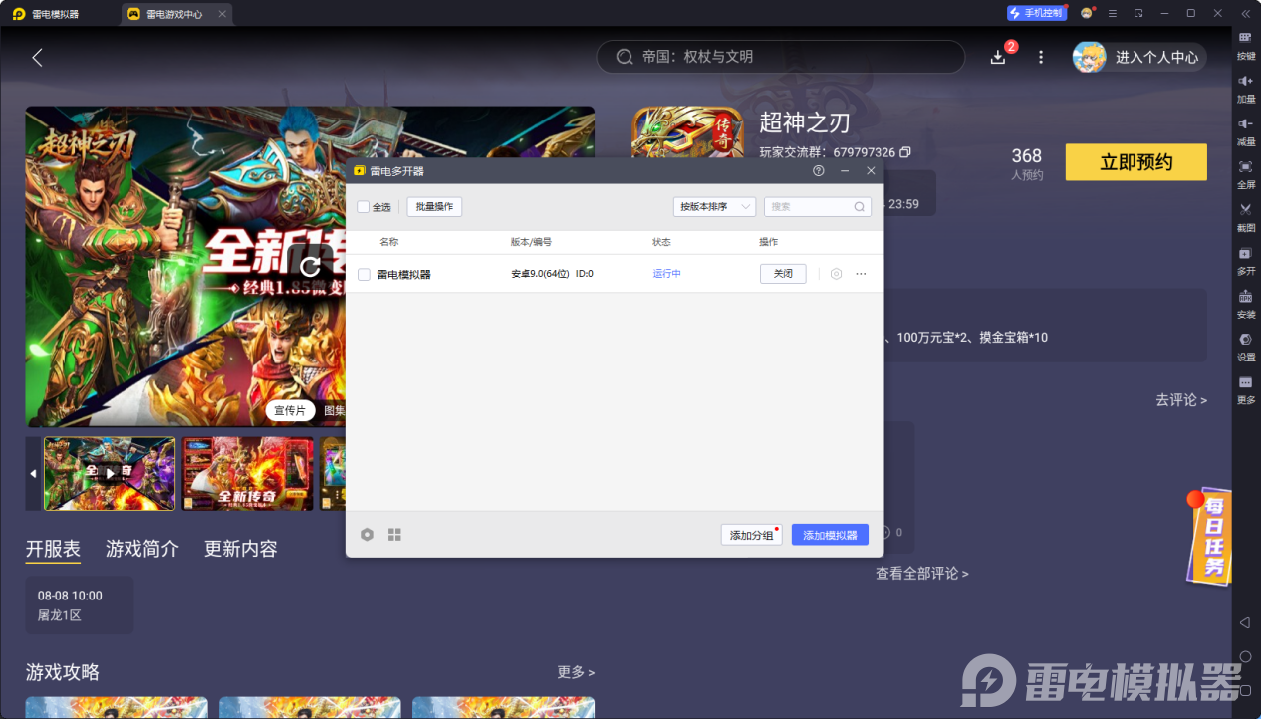Select the first promo video thumbnail

tap(110, 474)
